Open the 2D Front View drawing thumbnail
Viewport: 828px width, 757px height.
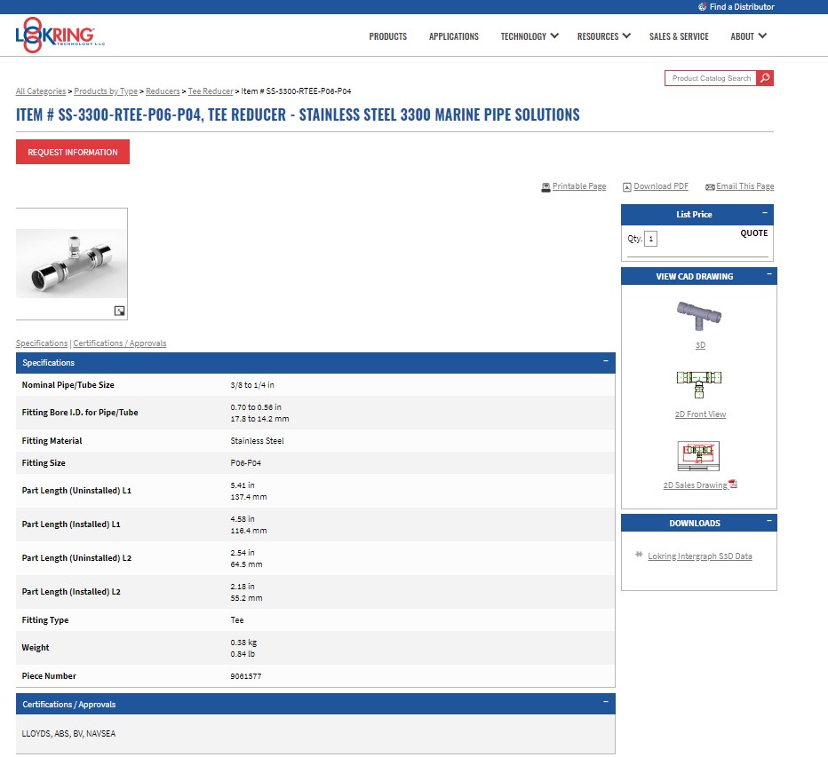699,384
